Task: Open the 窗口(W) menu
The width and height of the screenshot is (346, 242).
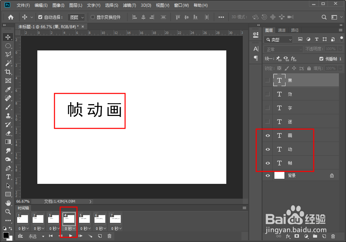Action: click(181, 5)
